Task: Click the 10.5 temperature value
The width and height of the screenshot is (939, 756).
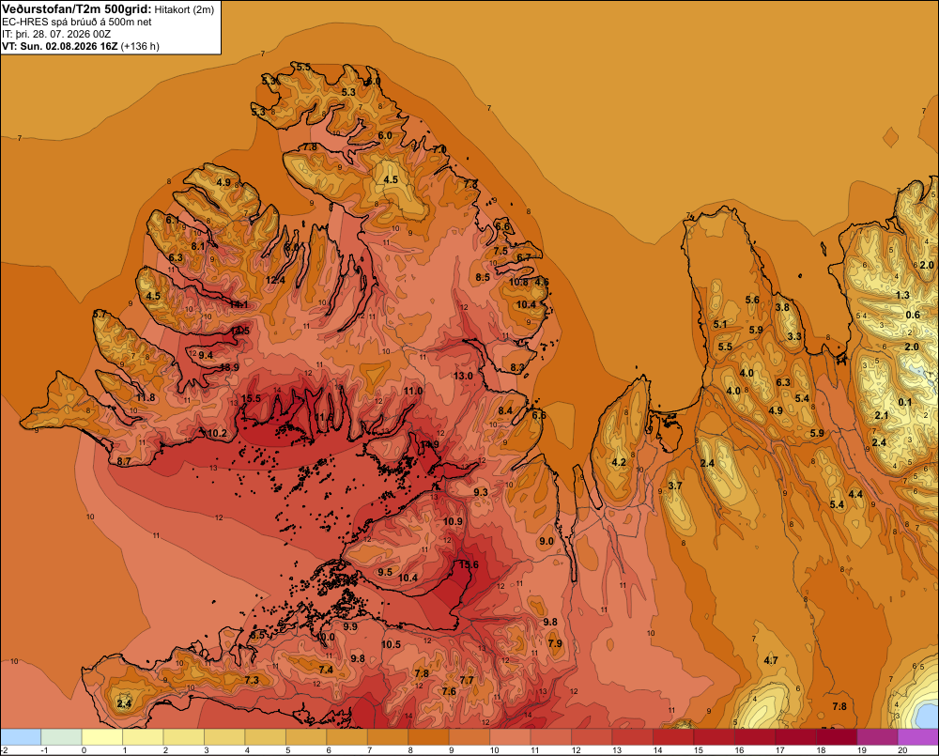Action: 391,644
